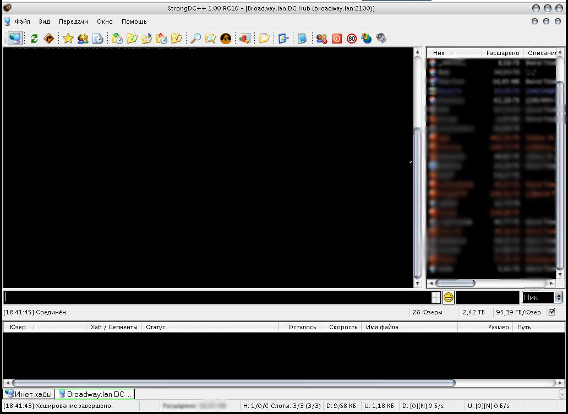The height and width of the screenshot is (414, 568).
Task: Click the transfers pane scrollbar's left arrow
Action: [x=7, y=383]
